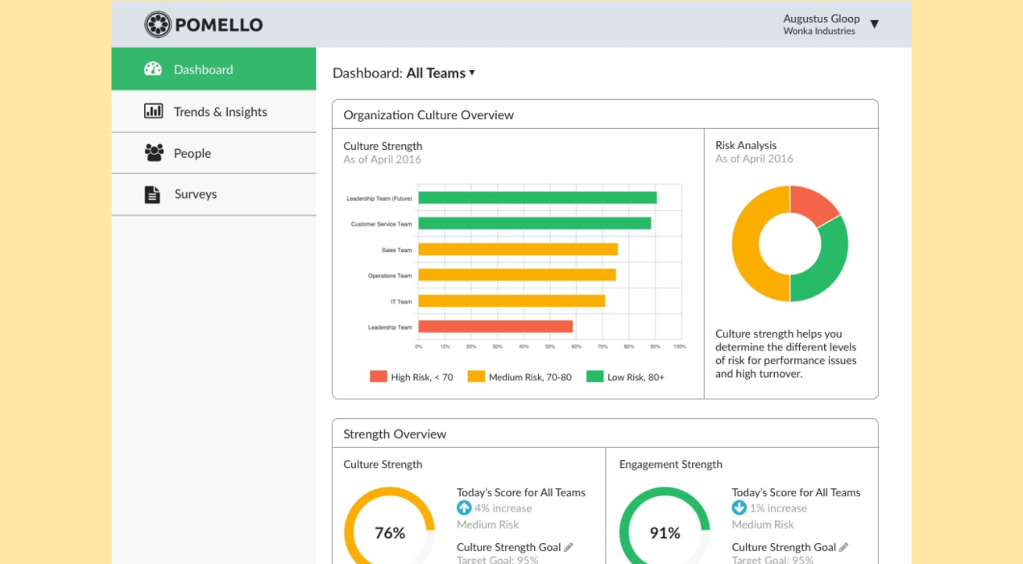Go to the Surveys section
This screenshot has width=1023, height=564.
tap(195, 194)
